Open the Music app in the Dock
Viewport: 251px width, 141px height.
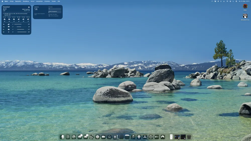(x=133, y=137)
